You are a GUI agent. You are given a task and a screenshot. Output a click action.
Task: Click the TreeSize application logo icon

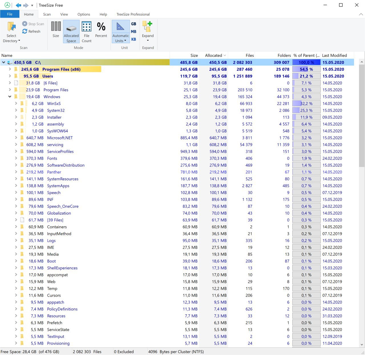point(7,5)
